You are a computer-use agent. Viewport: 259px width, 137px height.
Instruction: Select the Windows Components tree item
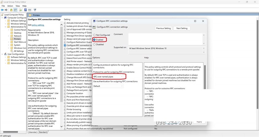point(20,48)
